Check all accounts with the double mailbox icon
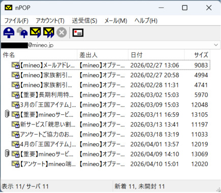Viewport: 221px width, 193px height. (x=22, y=33)
